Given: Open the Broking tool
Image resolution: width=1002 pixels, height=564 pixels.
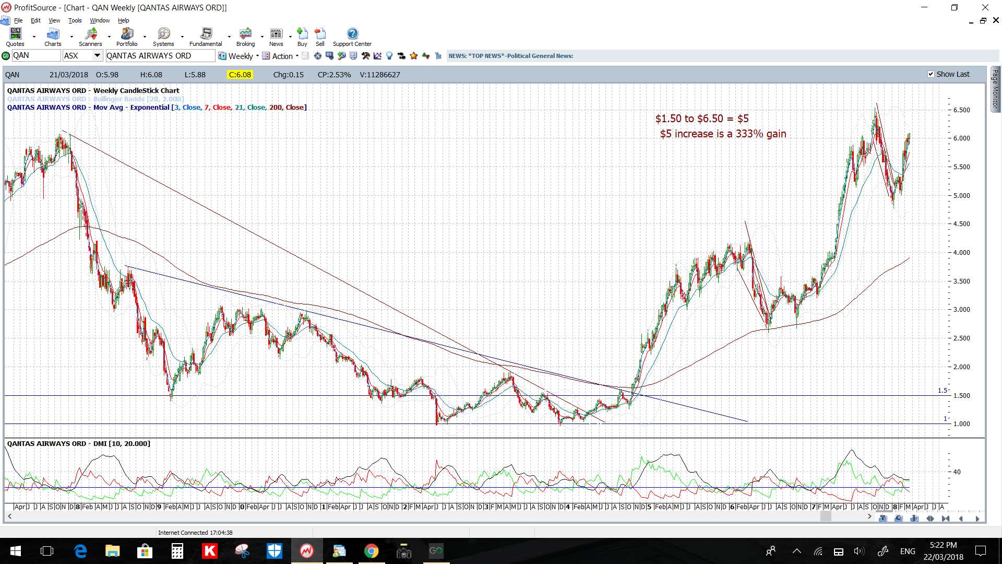Looking at the screenshot, I should 245,37.
